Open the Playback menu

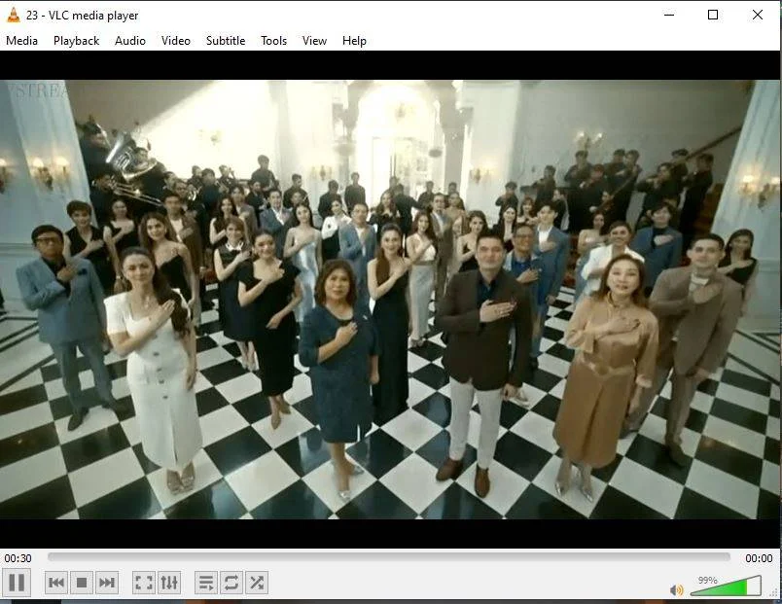76,41
